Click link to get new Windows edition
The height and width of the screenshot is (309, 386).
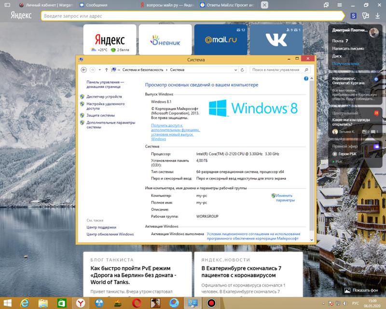tap(175, 132)
